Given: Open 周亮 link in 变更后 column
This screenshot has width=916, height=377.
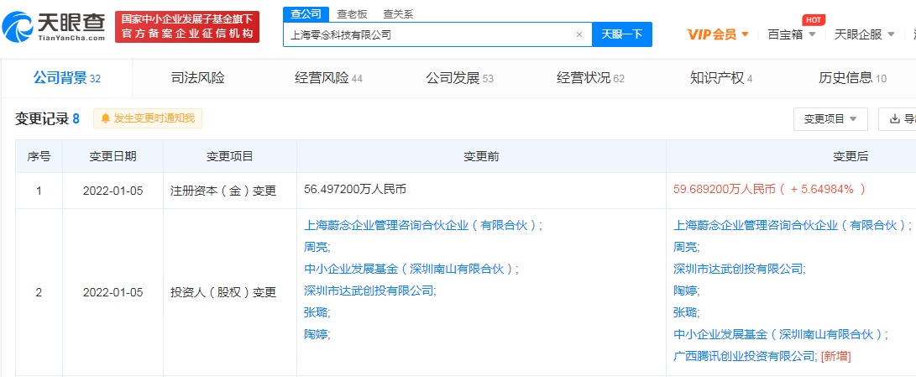Looking at the screenshot, I should tap(685, 247).
